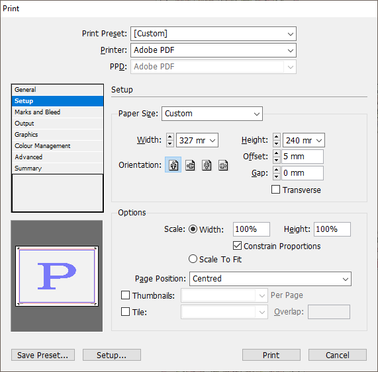The width and height of the screenshot is (378, 372).
Task: Increase the Width stepper up arrow
Action: pyautogui.click(x=170, y=137)
